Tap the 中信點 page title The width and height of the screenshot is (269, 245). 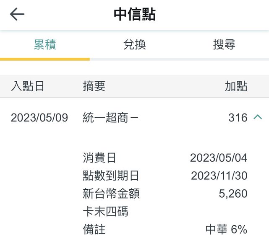tap(135, 15)
